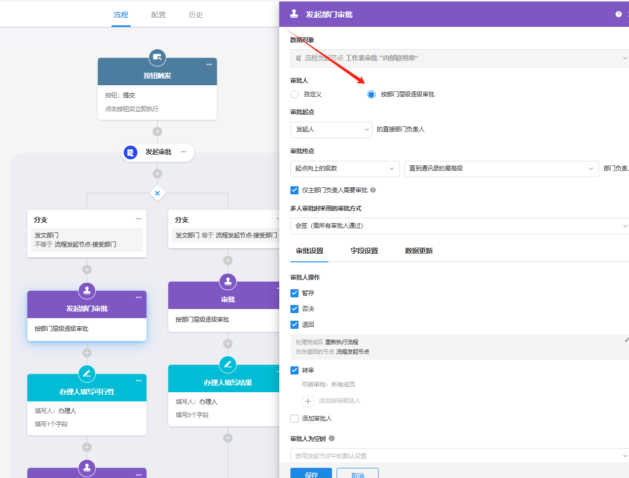Enable the 添加审批人 checkbox
Screen dimensions: 629x478
(294, 419)
